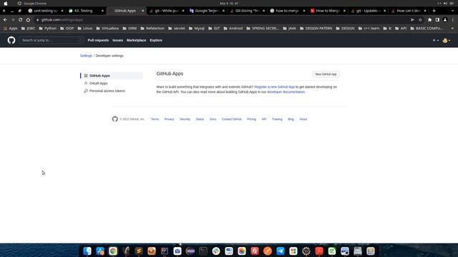Screen dimensions: 458x257
Task: Open the user avatar dropdown menu
Action: coord(447,41)
